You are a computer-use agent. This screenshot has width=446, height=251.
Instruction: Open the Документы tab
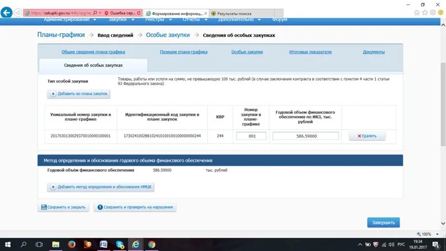[374, 52]
